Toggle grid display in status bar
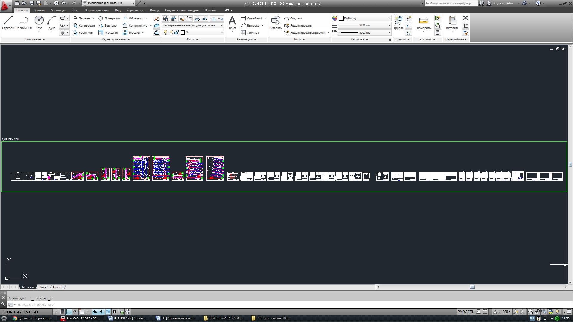The height and width of the screenshot is (322, 573). coord(62,312)
